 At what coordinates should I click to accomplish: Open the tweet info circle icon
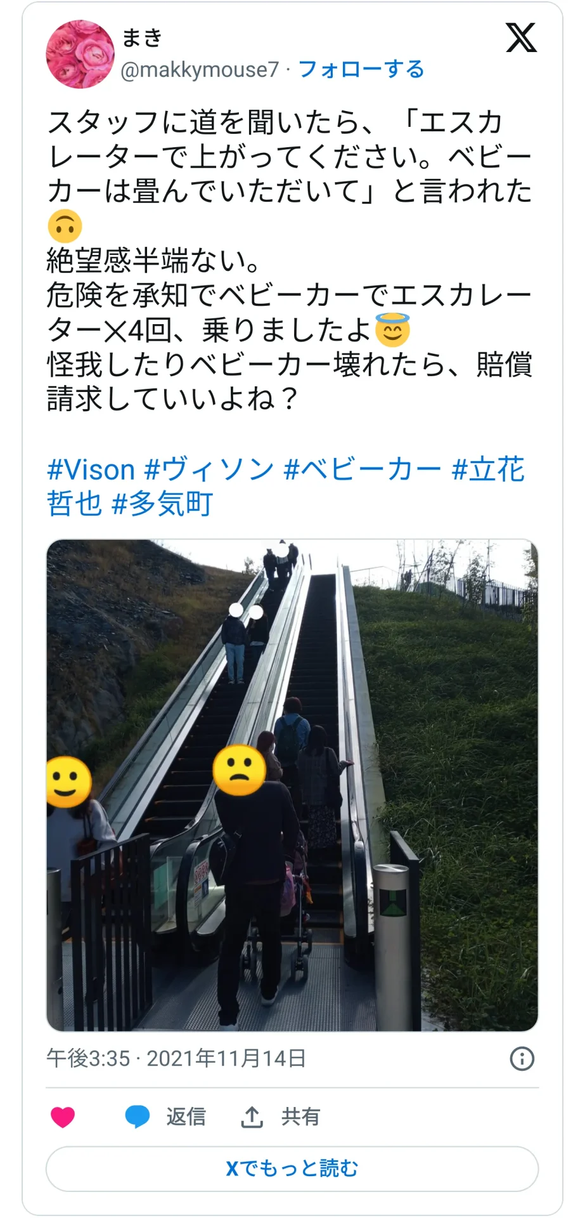click(x=522, y=1058)
